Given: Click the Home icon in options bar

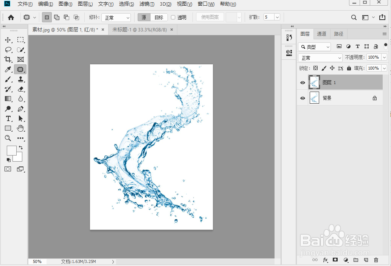Looking at the screenshot, I should 11,17.
